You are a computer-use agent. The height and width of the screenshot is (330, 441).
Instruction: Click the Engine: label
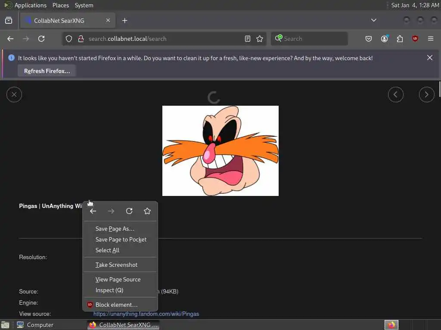(28, 303)
